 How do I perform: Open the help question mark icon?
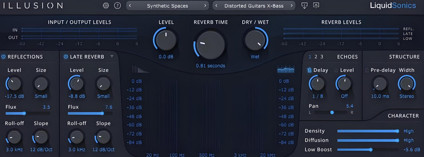[117, 5]
